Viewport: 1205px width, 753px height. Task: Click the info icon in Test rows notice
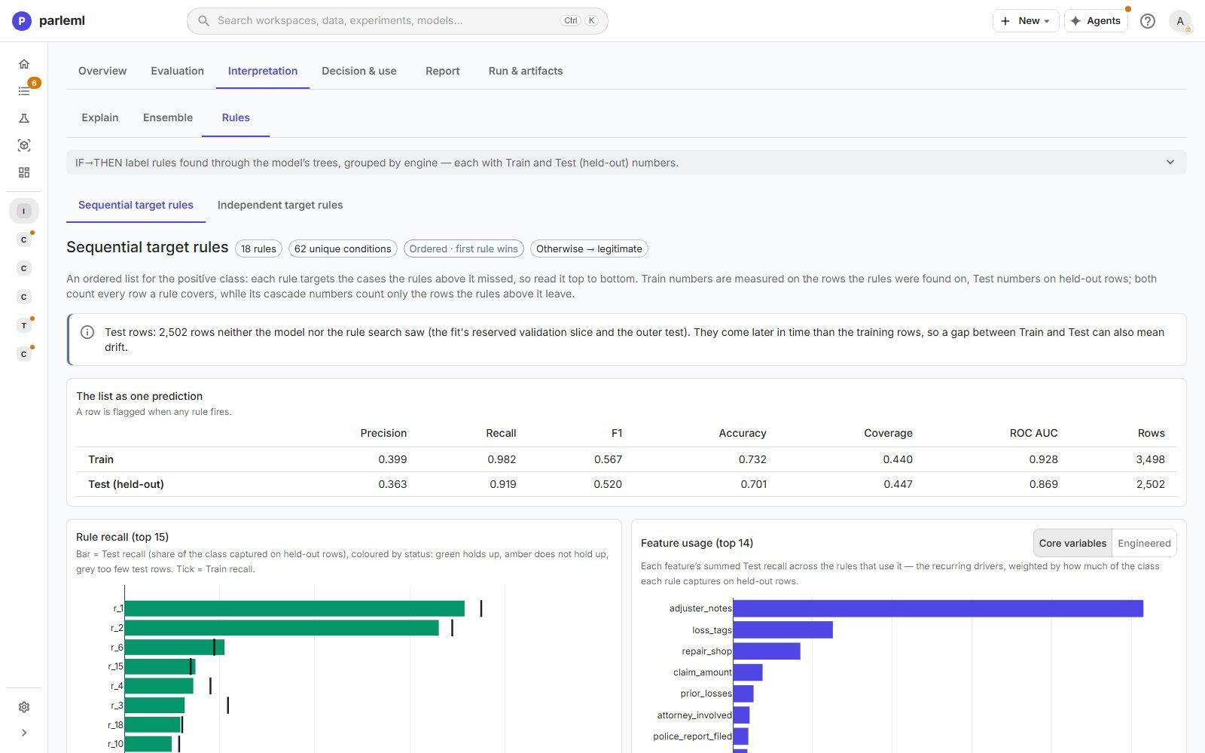point(87,332)
